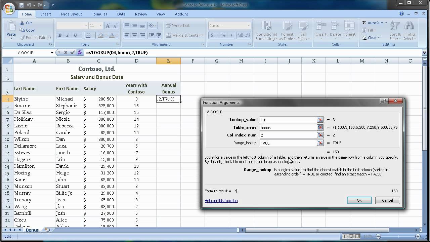
Task: Click the Col_index_num input field
Action: 288,135
